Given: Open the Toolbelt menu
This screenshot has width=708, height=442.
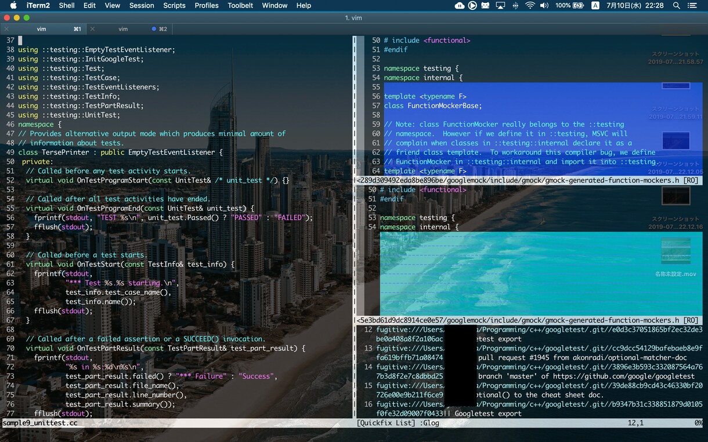Looking at the screenshot, I should [x=240, y=5].
